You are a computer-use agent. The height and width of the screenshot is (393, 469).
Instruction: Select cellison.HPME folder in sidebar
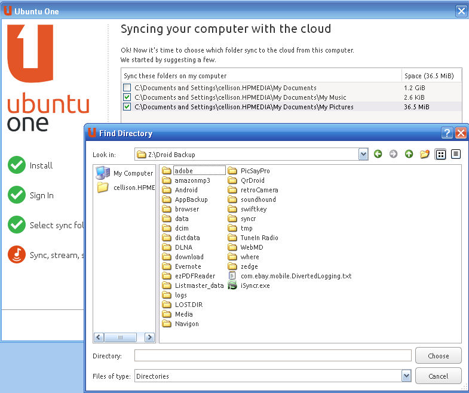125,188
